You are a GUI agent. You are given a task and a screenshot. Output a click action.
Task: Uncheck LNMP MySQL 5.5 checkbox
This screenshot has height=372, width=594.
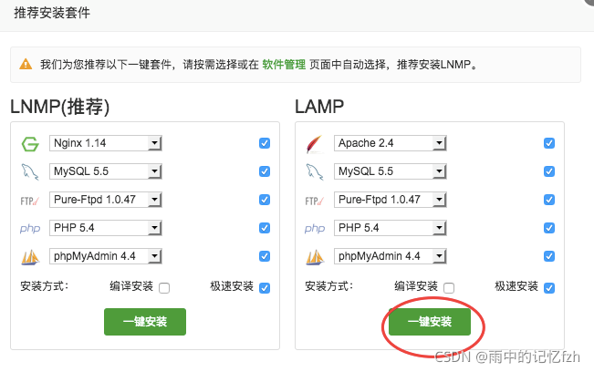tap(265, 171)
